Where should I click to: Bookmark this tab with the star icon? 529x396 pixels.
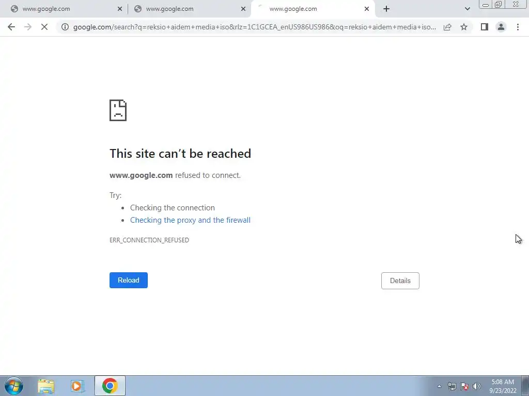click(464, 27)
